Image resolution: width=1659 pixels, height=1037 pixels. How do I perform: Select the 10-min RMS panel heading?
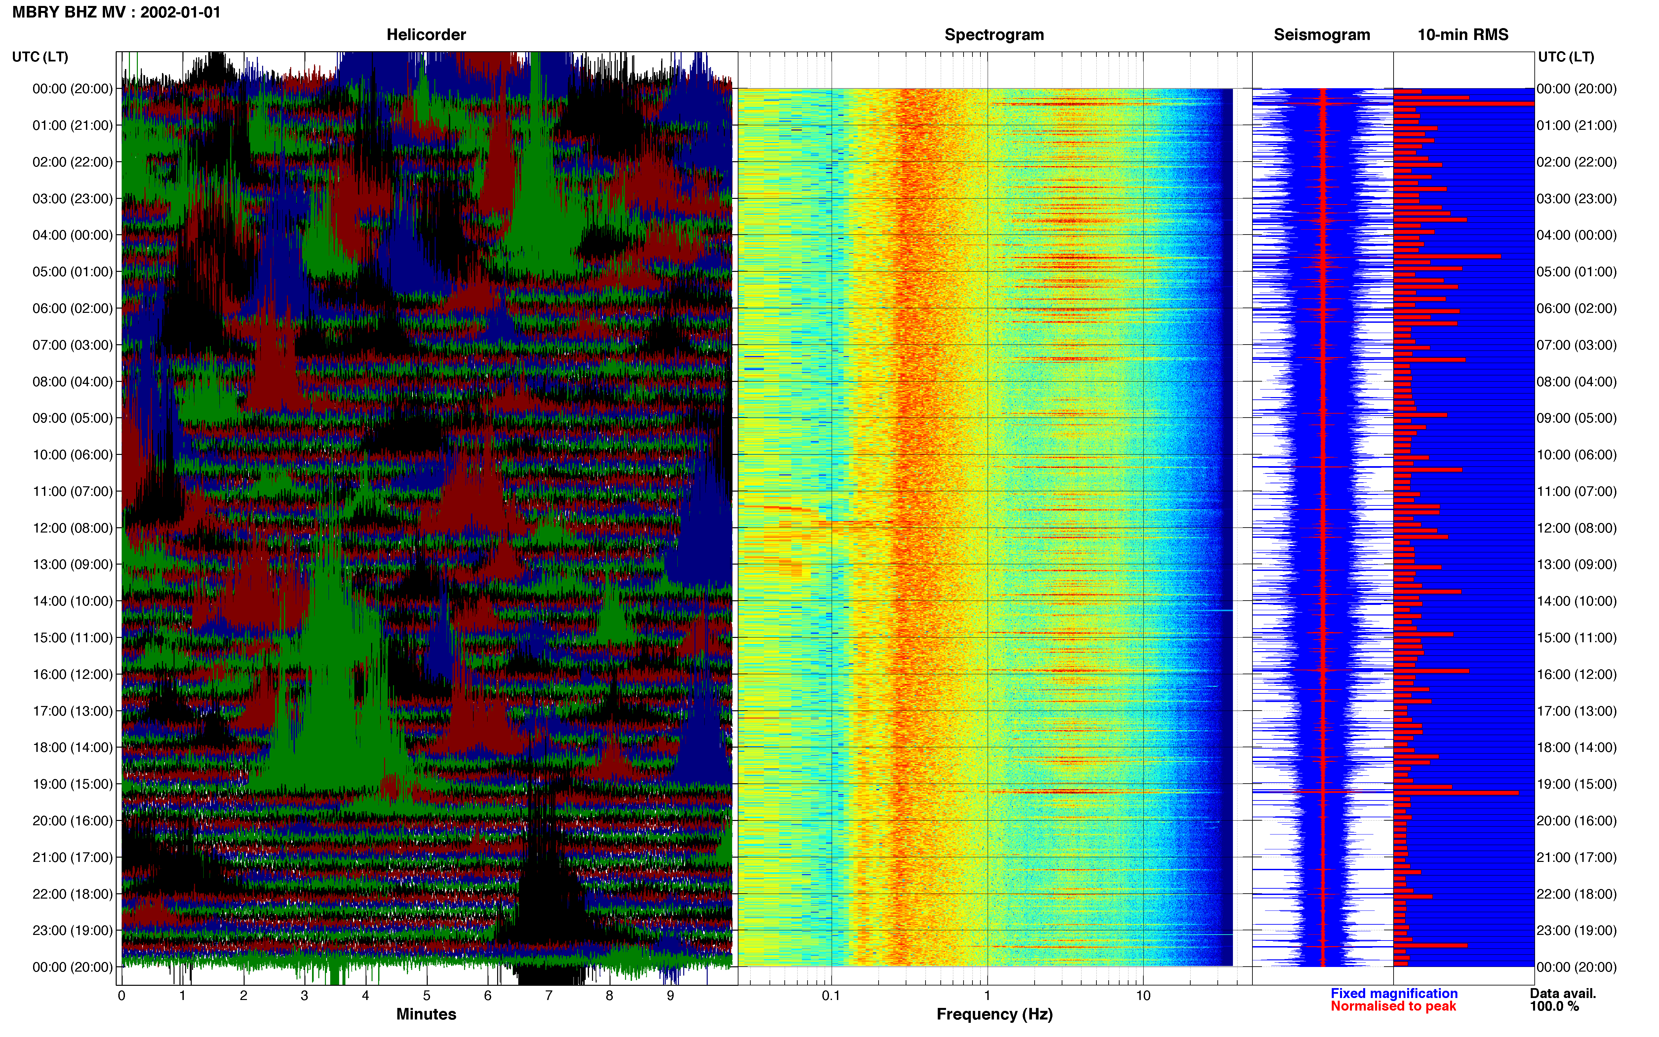pos(1463,35)
